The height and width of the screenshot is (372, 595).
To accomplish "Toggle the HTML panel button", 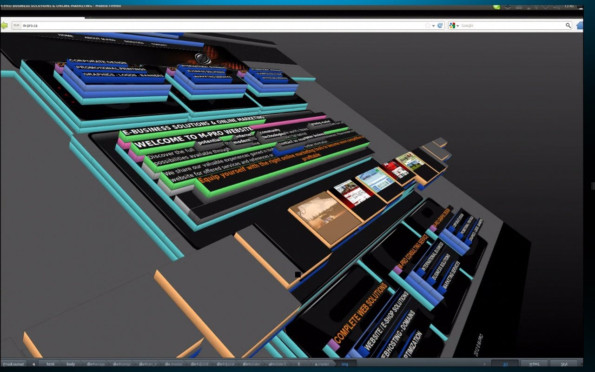I will point(535,364).
